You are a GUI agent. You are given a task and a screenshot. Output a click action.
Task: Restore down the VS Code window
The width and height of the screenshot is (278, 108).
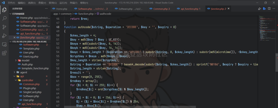click(x=265, y=3)
